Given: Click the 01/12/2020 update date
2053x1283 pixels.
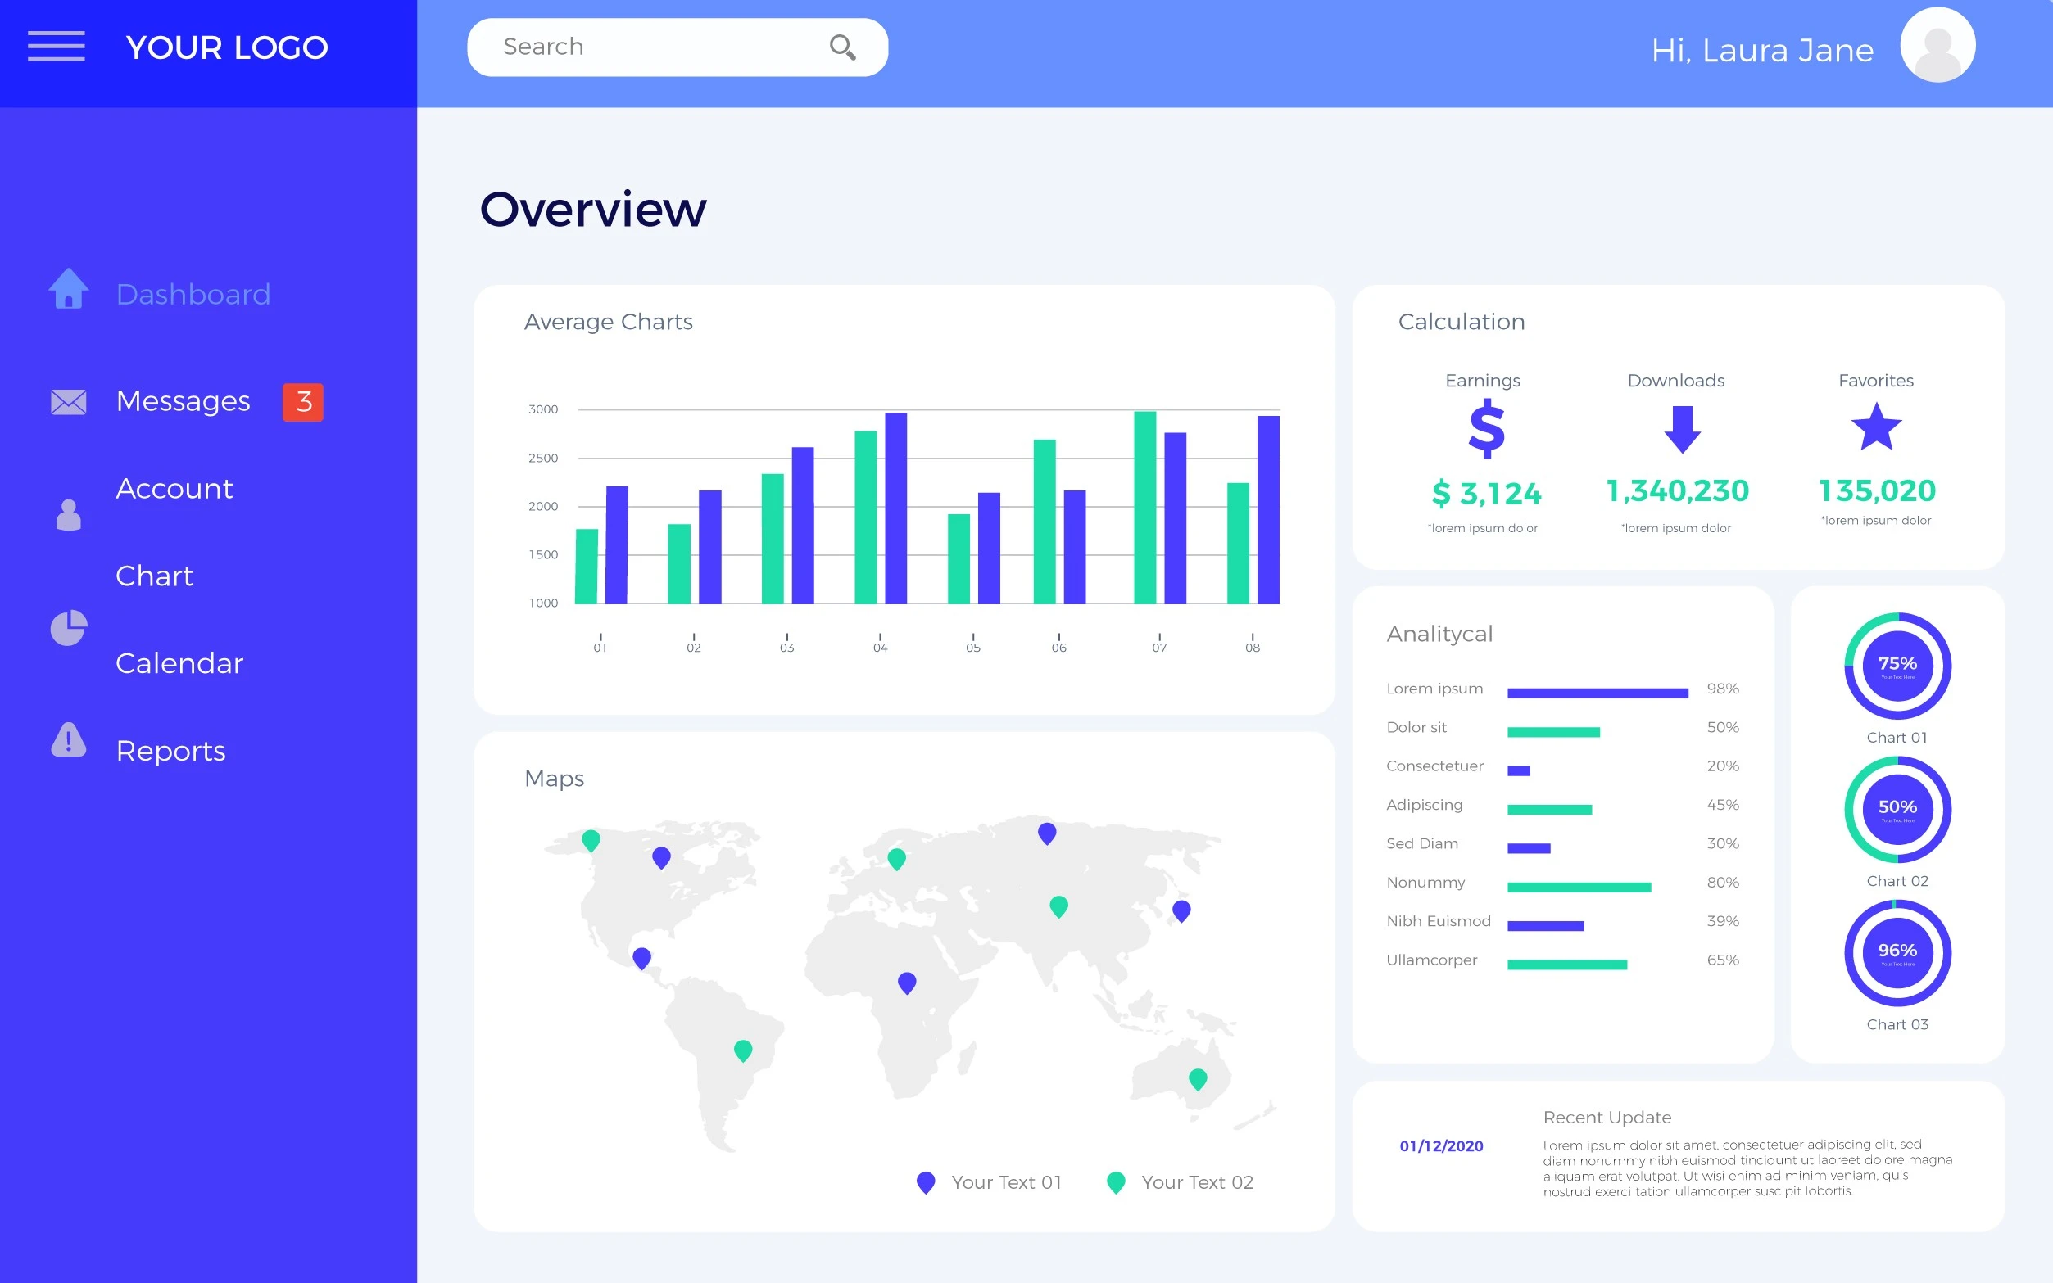Looking at the screenshot, I should coord(1441,1145).
